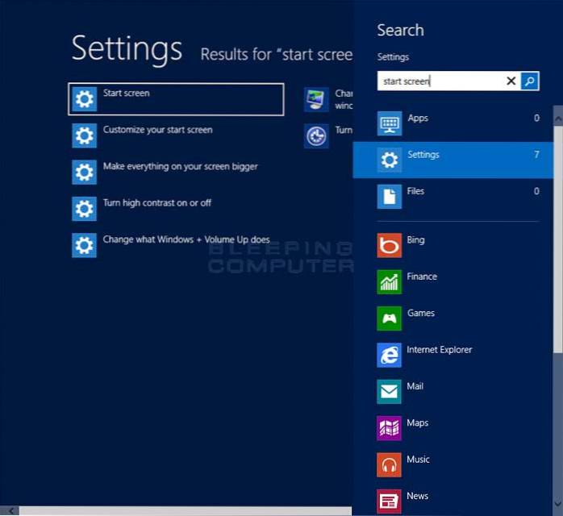Screen dimensions: 563x516
Task: Open the 'Start screen' settings result
Action: click(x=177, y=99)
